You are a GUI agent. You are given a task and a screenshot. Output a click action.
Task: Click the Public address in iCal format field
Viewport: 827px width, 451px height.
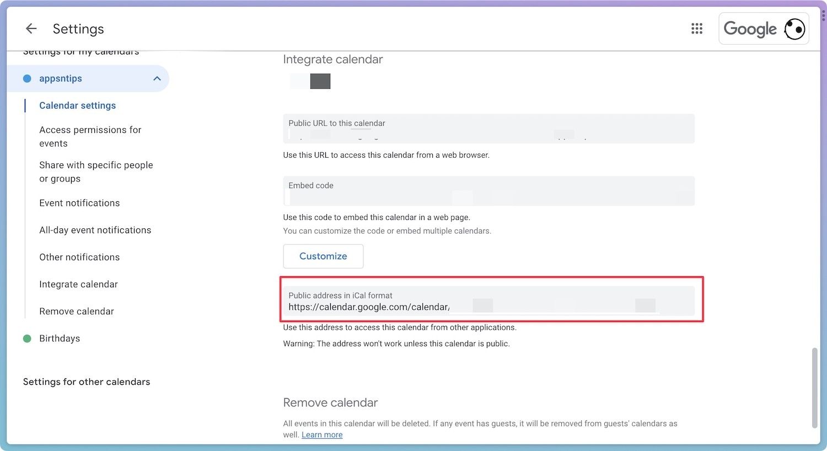pyautogui.click(x=488, y=301)
